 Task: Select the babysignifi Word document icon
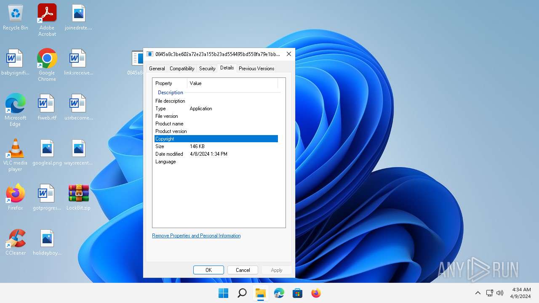[16, 63]
